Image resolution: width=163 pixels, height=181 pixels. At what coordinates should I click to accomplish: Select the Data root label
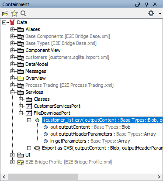[22, 22]
